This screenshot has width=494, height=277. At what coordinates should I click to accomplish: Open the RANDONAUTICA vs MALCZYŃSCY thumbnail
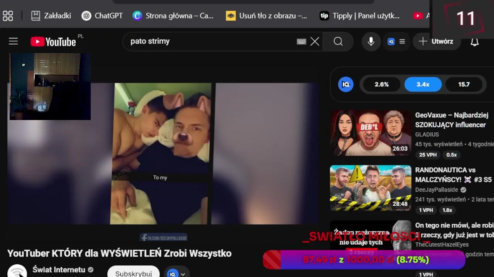370,188
